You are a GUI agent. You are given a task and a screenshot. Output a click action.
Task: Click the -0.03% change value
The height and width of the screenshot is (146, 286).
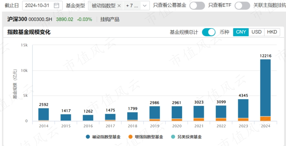(85, 19)
